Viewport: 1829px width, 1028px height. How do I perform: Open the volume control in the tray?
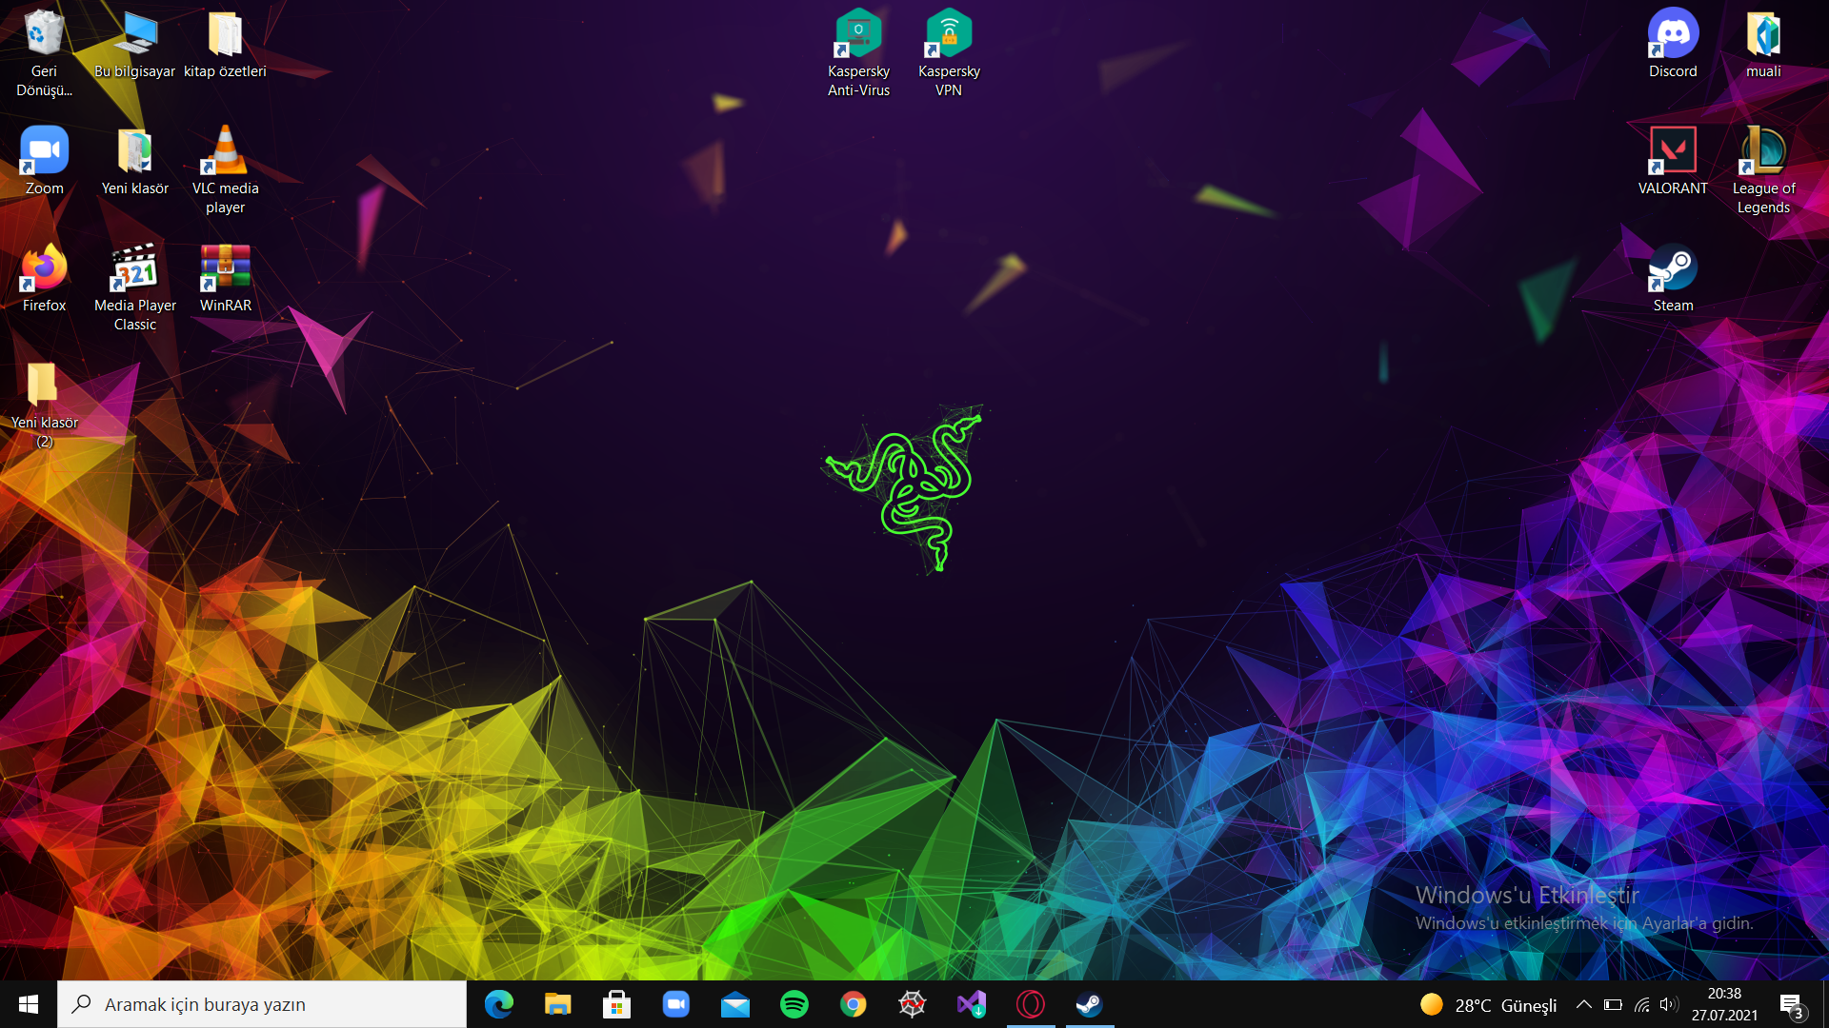point(1667,1004)
